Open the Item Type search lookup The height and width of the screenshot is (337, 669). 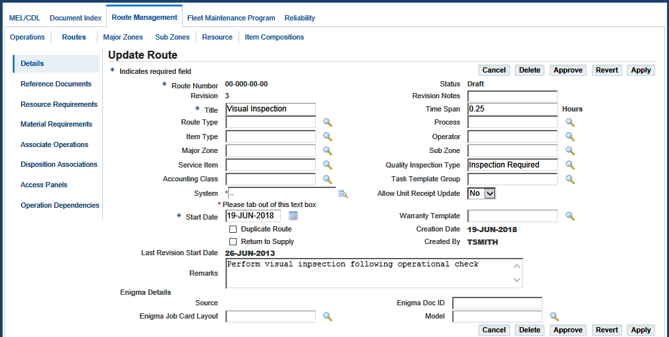327,137
